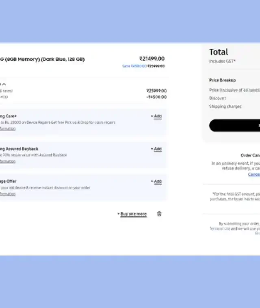Open more information under Assured Buyback
This screenshot has height=308, width=260.
point(8,161)
